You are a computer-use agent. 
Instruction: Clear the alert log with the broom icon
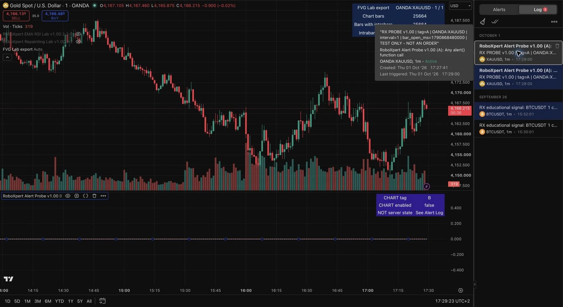coord(483,22)
